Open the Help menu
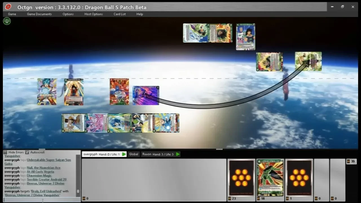This screenshot has height=203, width=361. tap(140, 14)
